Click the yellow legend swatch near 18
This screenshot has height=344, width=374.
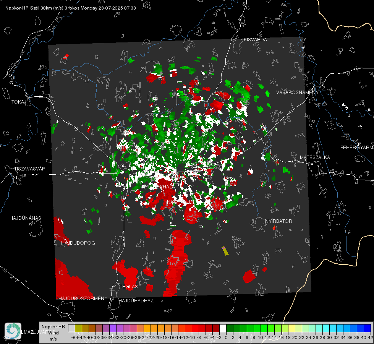[x=291, y=328]
